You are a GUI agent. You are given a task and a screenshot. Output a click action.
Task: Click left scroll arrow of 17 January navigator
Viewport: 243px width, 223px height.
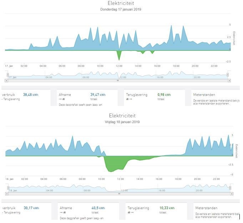[6, 81]
